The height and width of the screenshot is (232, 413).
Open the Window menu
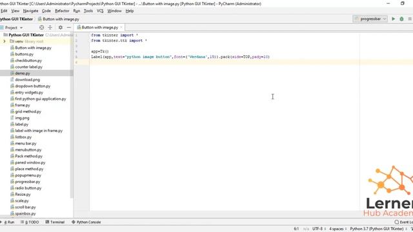tap(114, 11)
